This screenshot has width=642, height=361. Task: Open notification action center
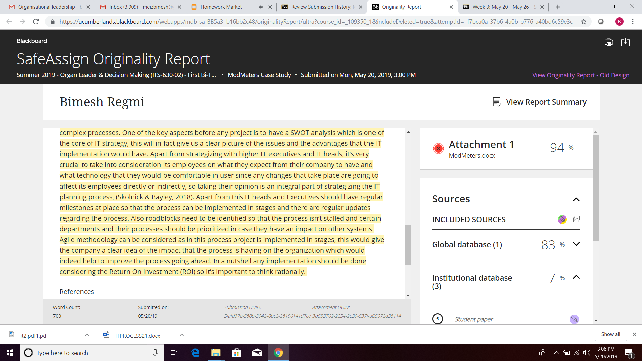[x=629, y=353]
